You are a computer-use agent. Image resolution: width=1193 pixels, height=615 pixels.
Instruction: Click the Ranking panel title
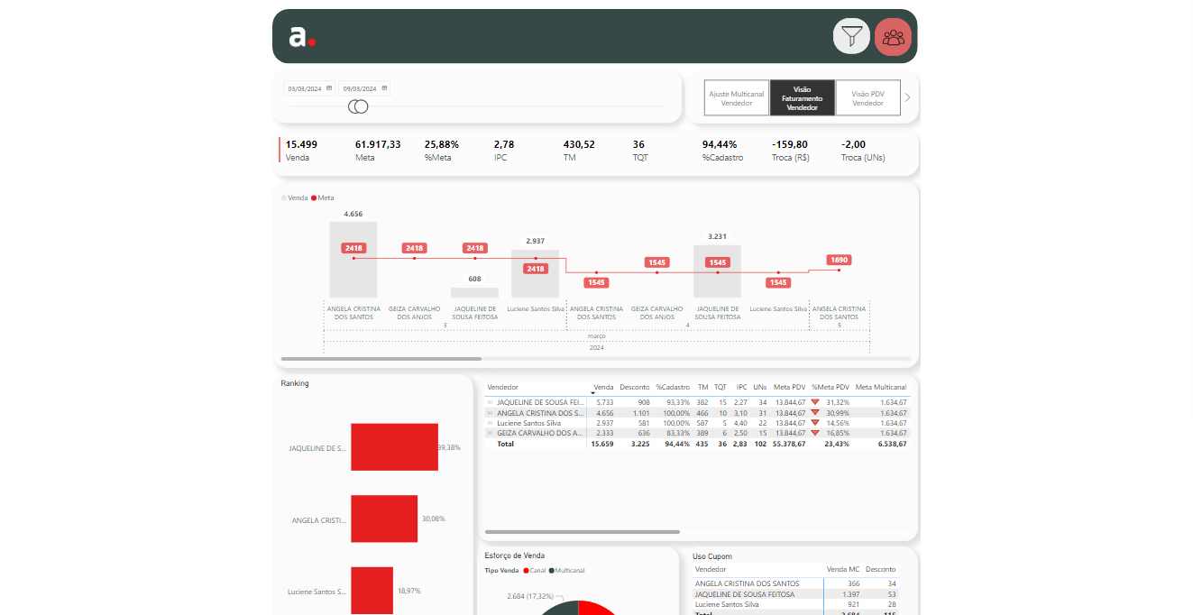pos(295,383)
